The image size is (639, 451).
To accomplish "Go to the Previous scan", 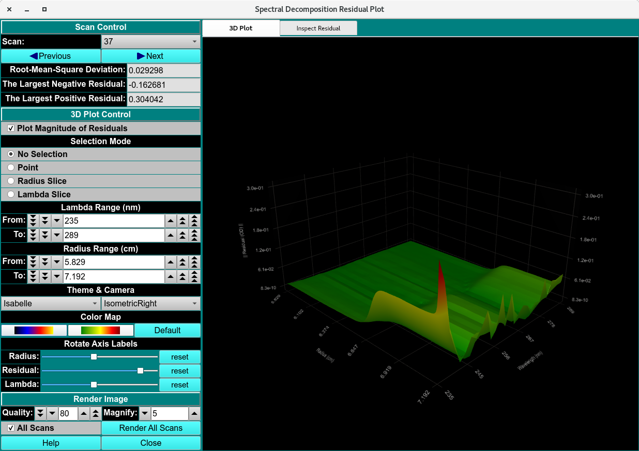I will point(51,56).
